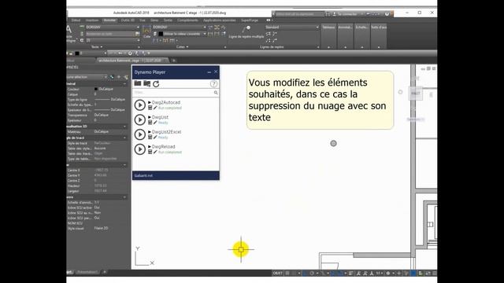Click the title bar search field
This screenshot has height=283, width=504.
[299, 14]
